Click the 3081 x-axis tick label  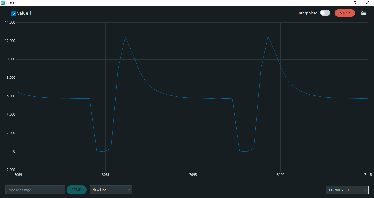pos(105,175)
